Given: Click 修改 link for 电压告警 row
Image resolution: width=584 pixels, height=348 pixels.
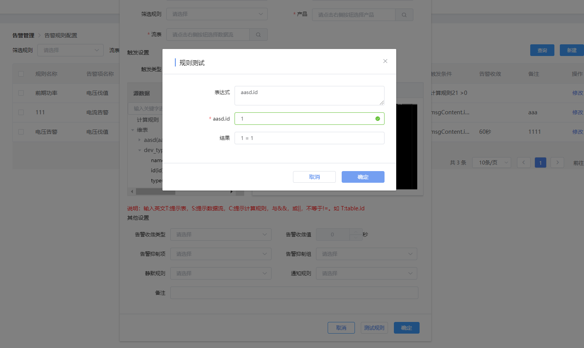Looking at the screenshot, I should [577, 132].
